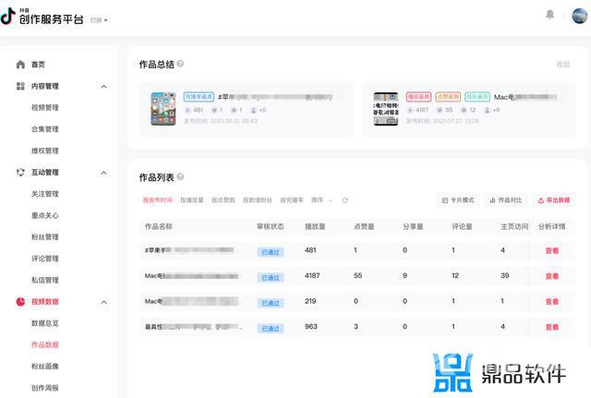
Task: Click 导出数据 export button
Action: [554, 200]
